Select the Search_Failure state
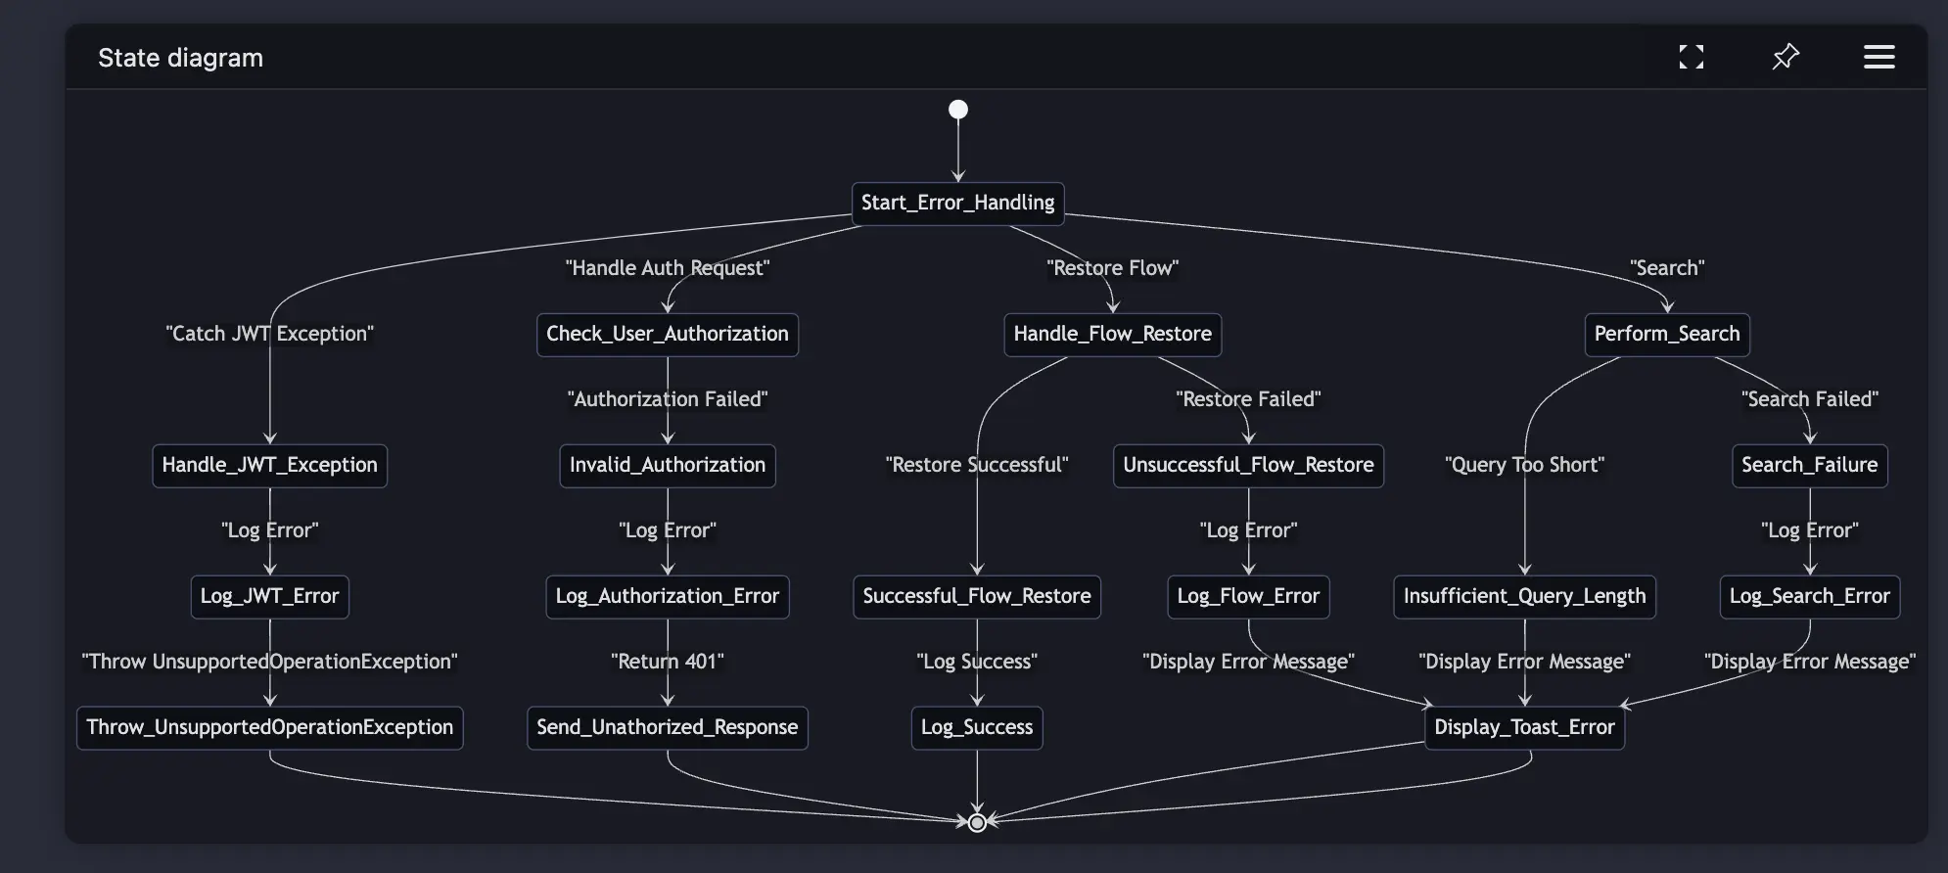 click(1810, 466)
